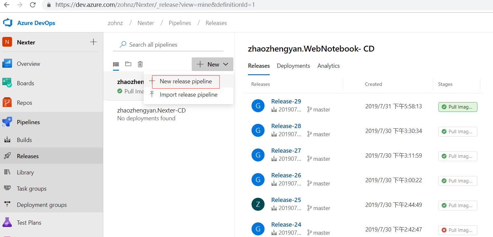Click the 201907... build under Release-28
The height and width of the screenshot is (237, 493).
tap(287, 134)
